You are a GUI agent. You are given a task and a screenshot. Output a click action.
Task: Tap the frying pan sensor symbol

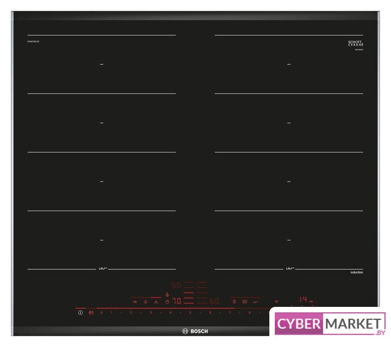pyautogui.click(x=255, y=302)
